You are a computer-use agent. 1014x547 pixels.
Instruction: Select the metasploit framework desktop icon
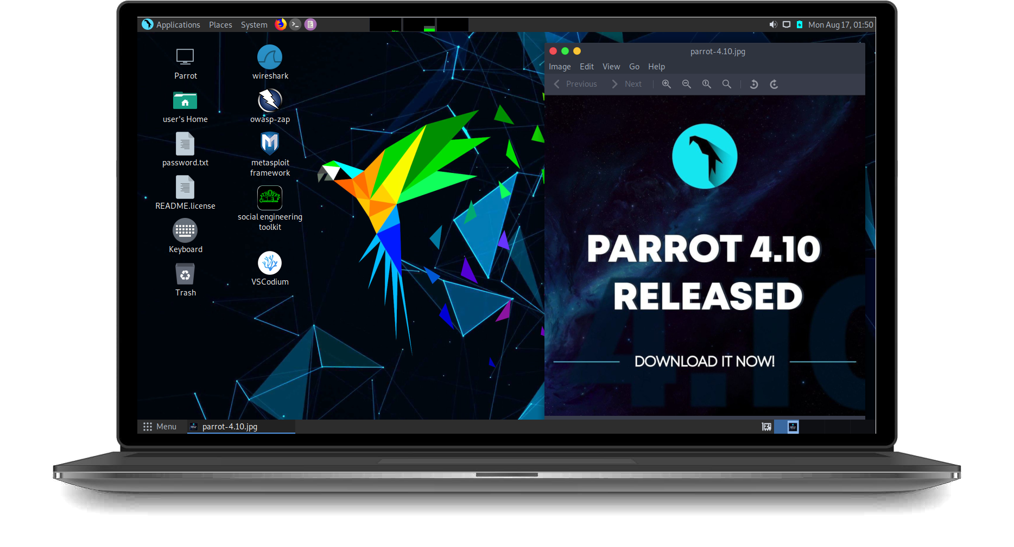(x=270, y=144)
